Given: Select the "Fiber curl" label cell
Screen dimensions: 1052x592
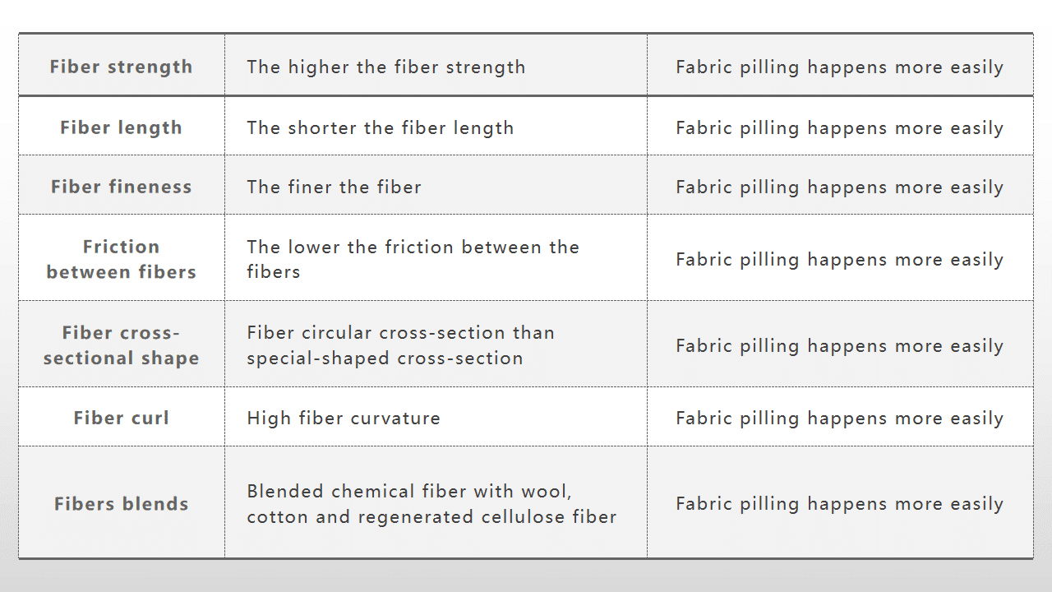Looking at the screenshot, I should click(x=121, y=418).
